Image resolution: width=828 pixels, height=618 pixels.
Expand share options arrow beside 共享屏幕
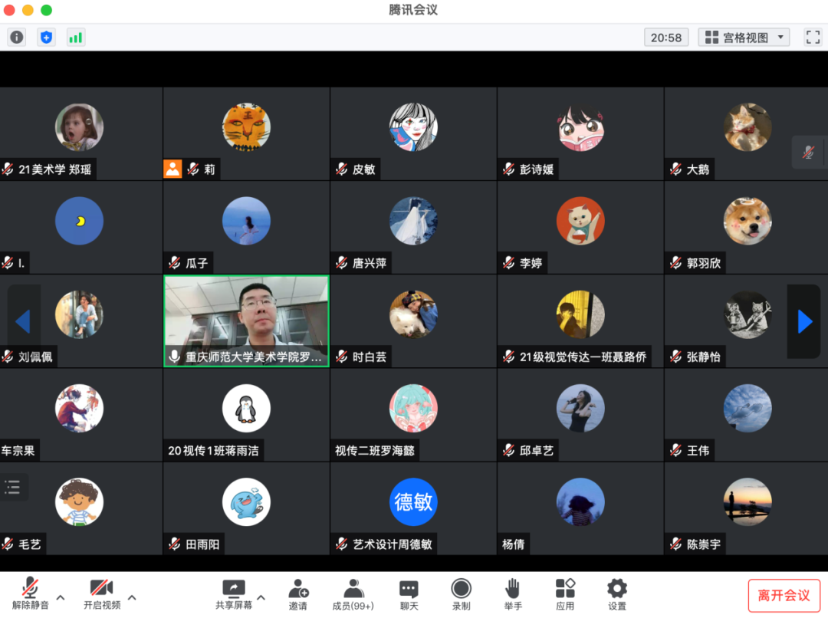tap(261, 597)
